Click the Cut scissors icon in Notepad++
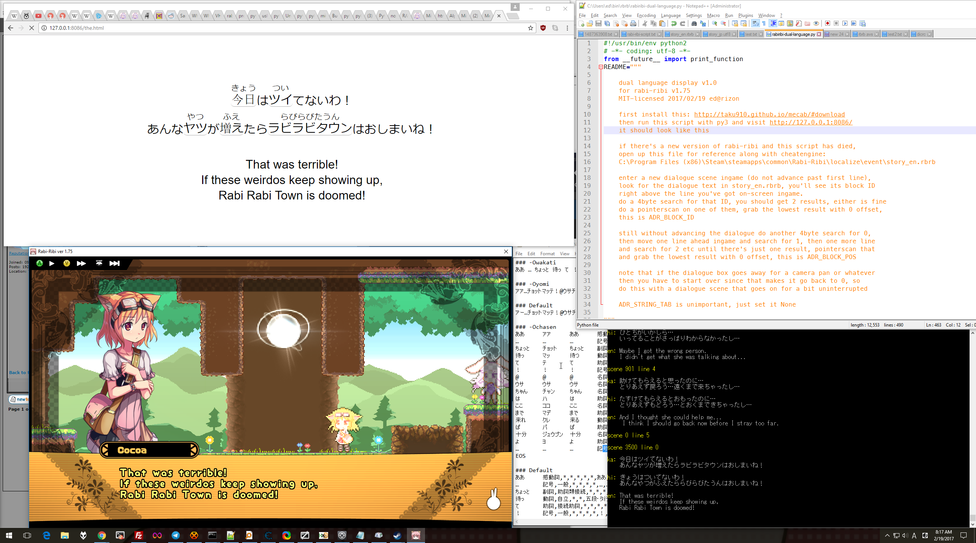Screen dimensions: 976x543 pyautogui.click(x=645, y=23)
